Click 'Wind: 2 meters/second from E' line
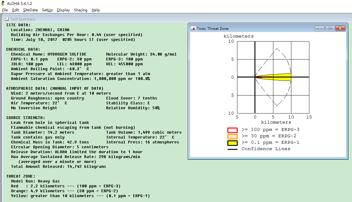 point(61,93)
